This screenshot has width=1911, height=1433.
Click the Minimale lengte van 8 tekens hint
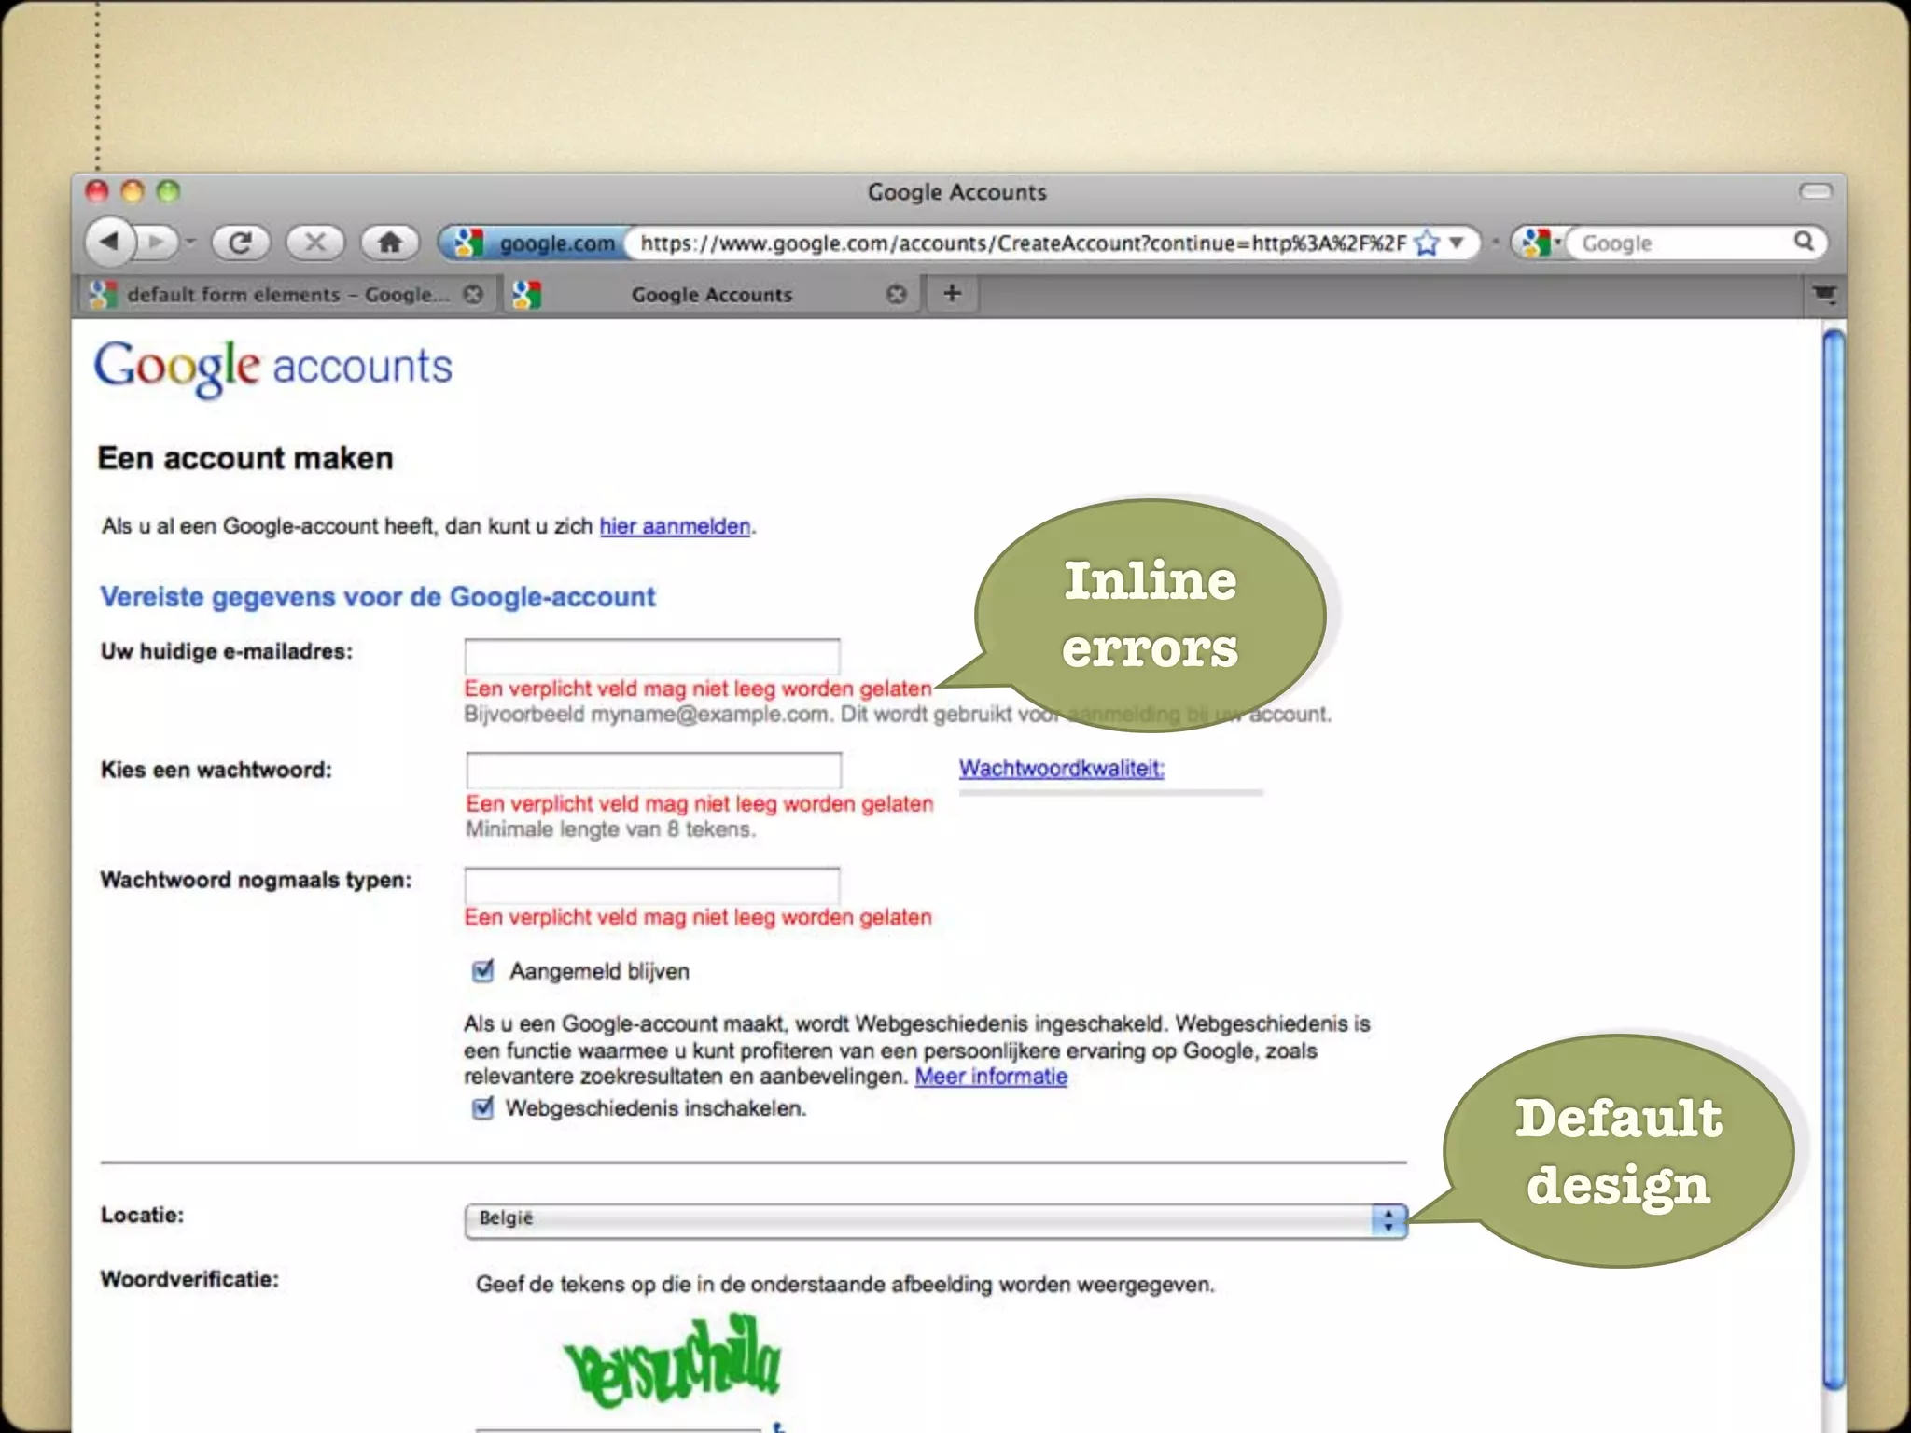610,829
